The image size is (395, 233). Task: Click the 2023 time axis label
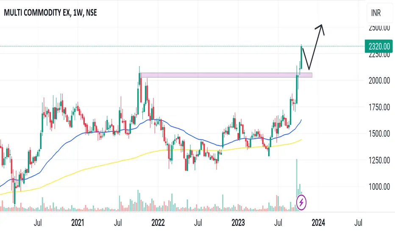tap(238, 223)
